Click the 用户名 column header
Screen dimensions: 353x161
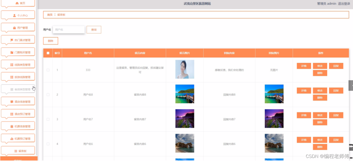click(88, 53)
